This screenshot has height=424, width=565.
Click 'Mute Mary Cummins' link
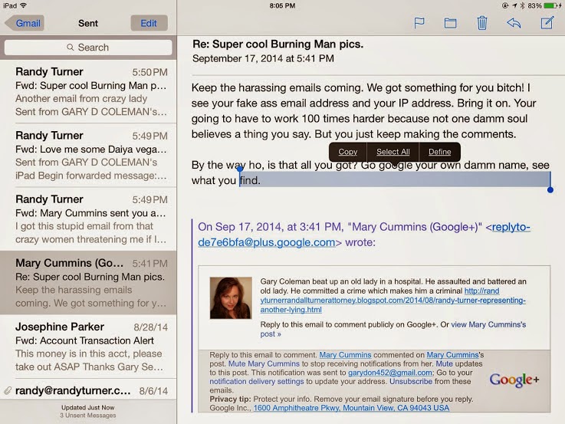(x=264, y=364)
